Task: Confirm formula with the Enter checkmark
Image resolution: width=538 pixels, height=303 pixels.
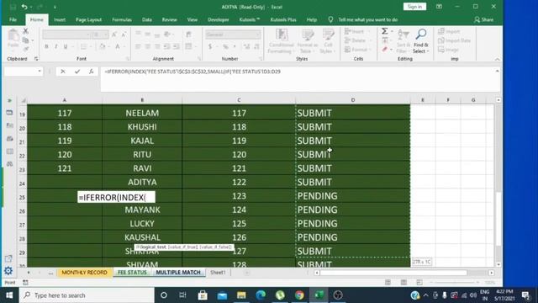Action: 77,72
